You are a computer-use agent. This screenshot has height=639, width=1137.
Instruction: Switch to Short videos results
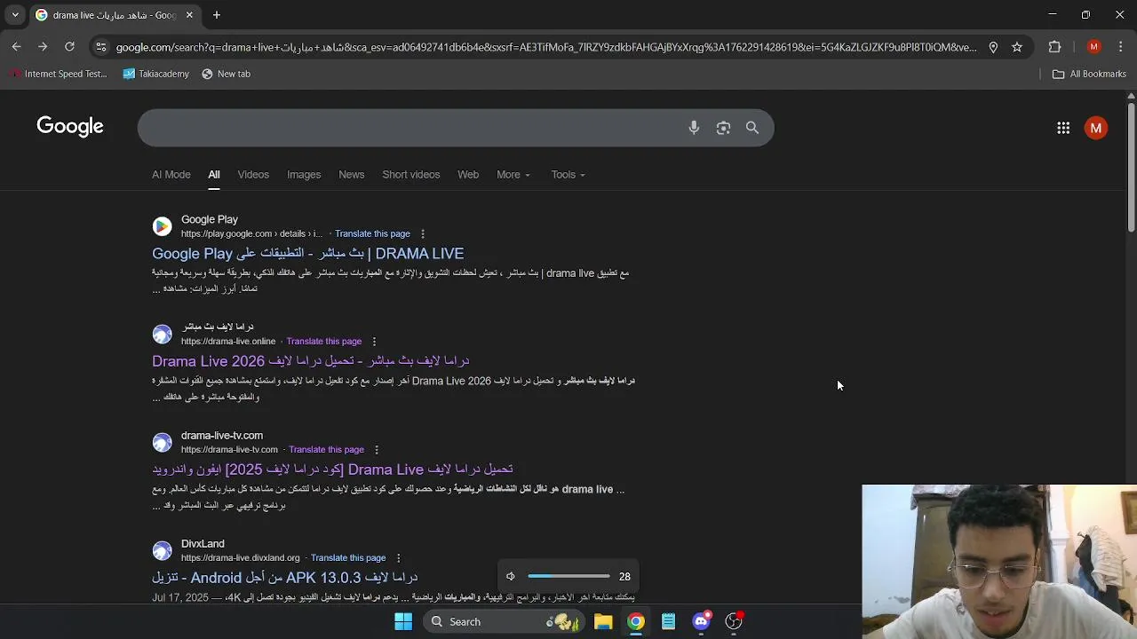(x=411, y=175)
